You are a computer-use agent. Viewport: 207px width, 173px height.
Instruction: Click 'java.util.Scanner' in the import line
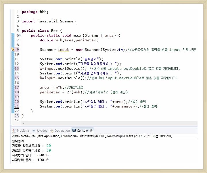coord(57,21)
